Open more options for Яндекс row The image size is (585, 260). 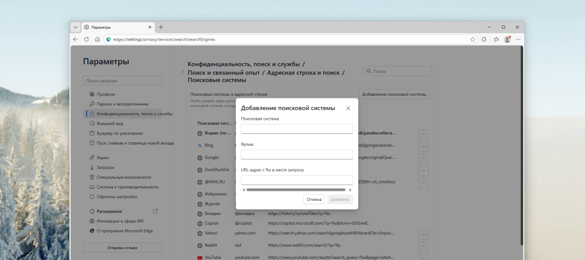(424, 134)
